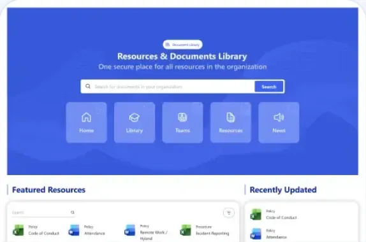Open the Excel icon for Code of Conduct in Recently Updated
This screenshot has width=366, height=242.
tap(256, 214)
